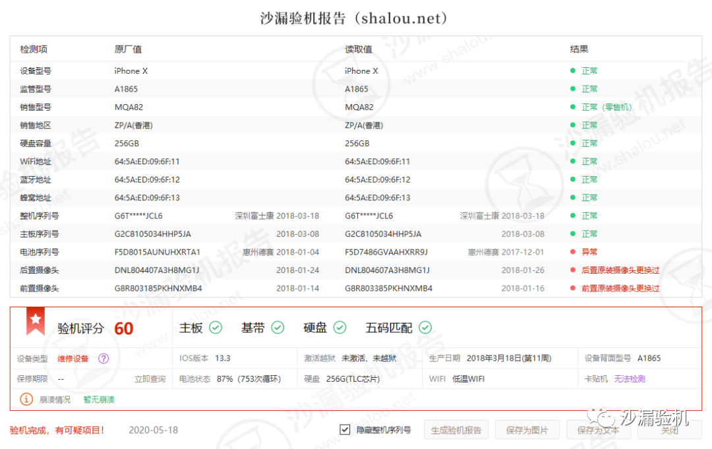
Task: Click the 未激活、未越狱 status value
Action: point(369,358)
